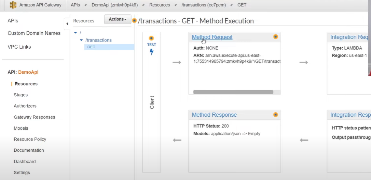371x180 pixels.
Task: Open Authorizers in the sidebar
Action: pyautogui.click(x=25, y=106)
